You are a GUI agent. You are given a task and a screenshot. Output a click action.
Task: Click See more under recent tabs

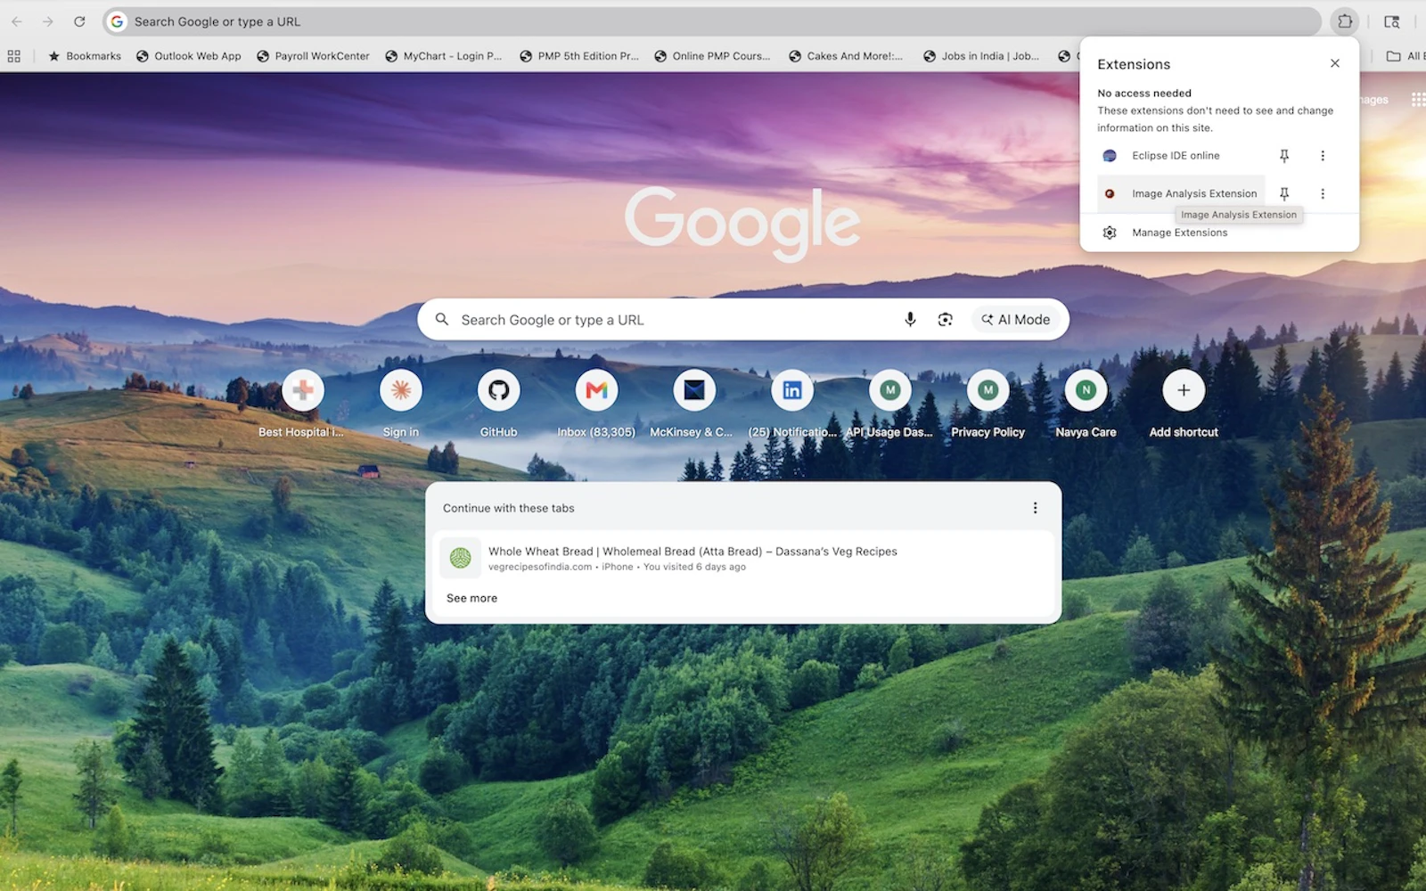(471, 599)
